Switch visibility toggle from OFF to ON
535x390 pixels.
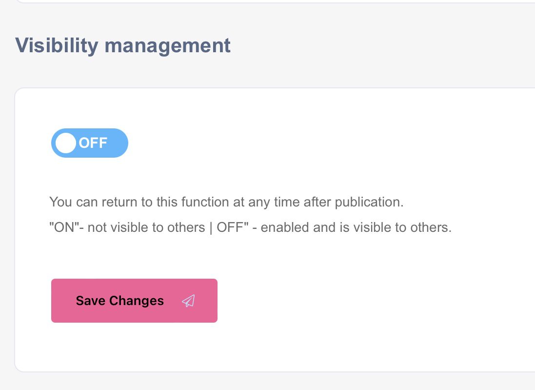(x=90, y=143)
